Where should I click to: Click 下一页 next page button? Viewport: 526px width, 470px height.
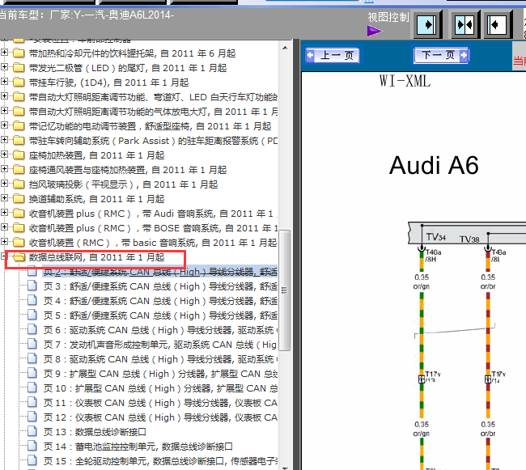(441, 55)
